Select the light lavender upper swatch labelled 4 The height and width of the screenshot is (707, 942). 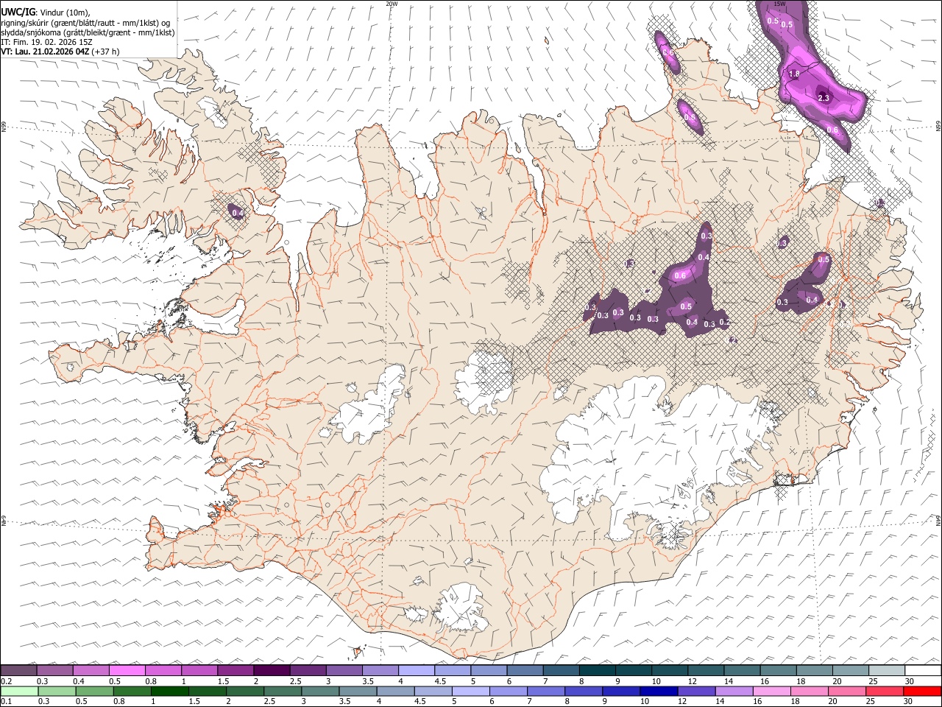click(x=416, y=670)
